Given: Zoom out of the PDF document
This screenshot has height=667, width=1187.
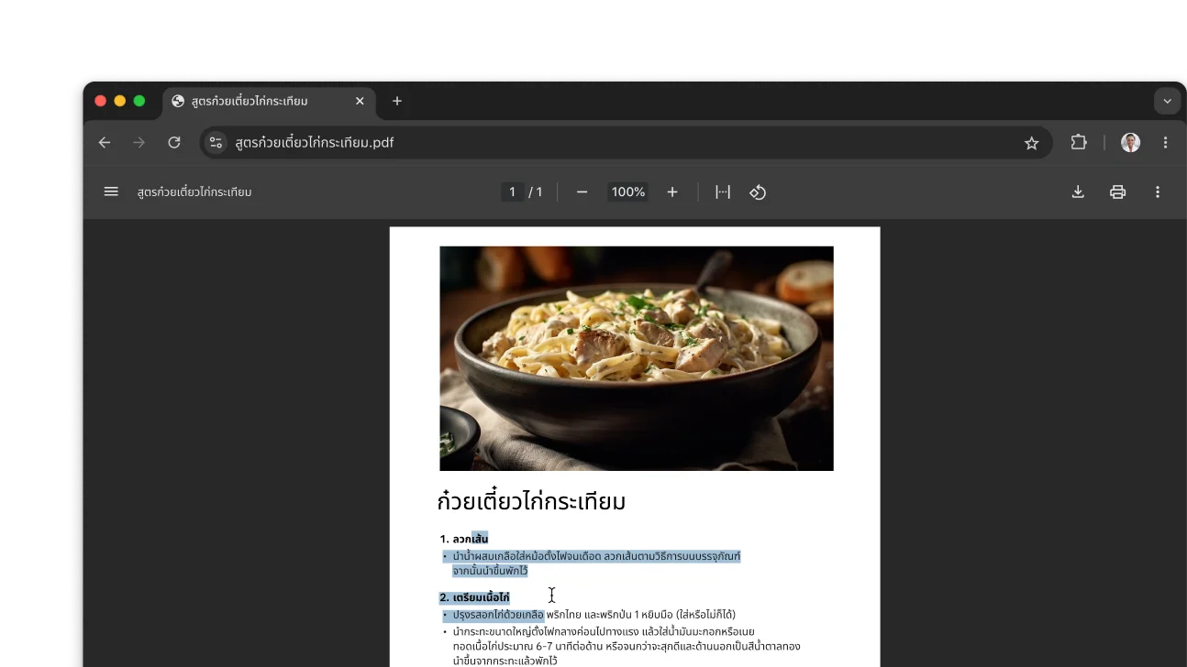Looking at the screenshot, I should [x=582, y=191].
